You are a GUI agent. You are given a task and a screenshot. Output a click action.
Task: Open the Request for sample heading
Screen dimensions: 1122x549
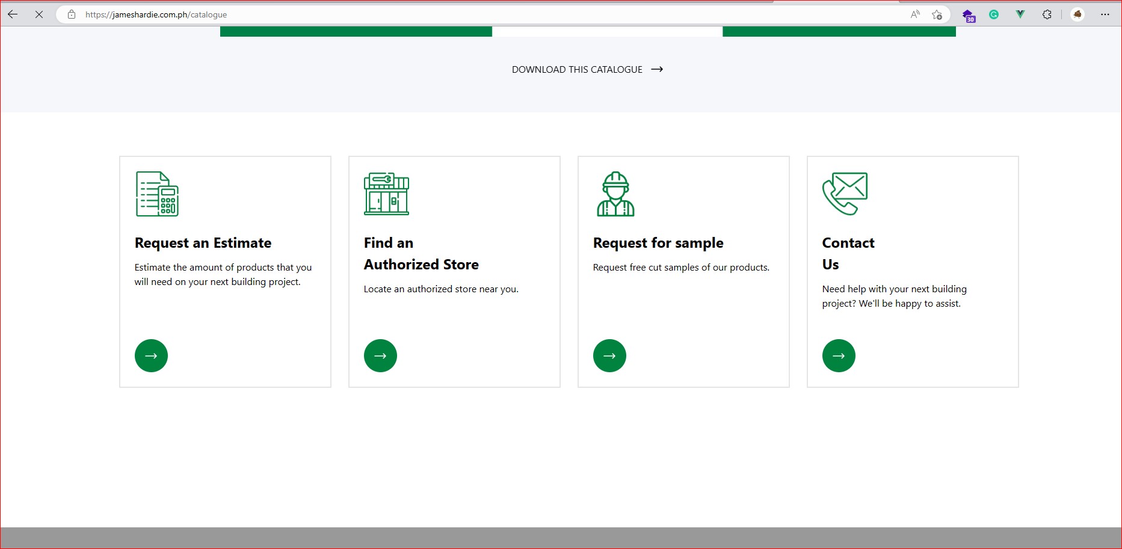[x=658, y=243]
